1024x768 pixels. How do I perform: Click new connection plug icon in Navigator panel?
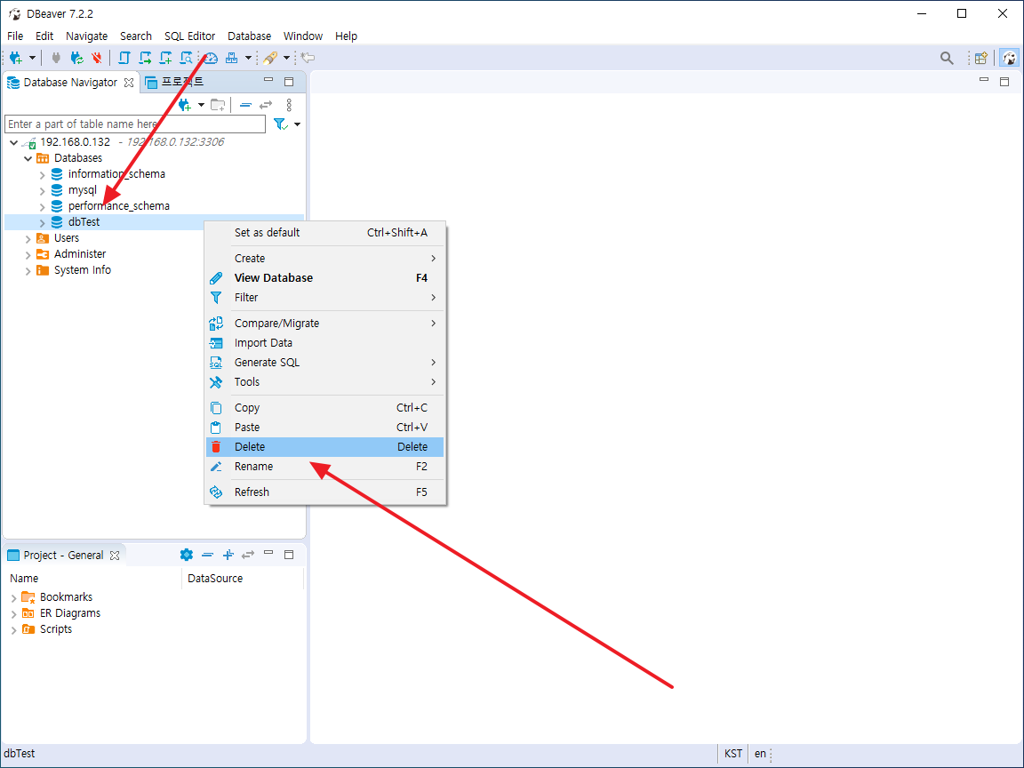185,105
